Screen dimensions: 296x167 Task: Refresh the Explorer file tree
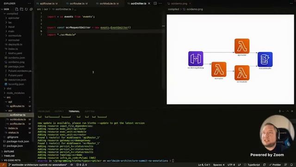point(26,9)
